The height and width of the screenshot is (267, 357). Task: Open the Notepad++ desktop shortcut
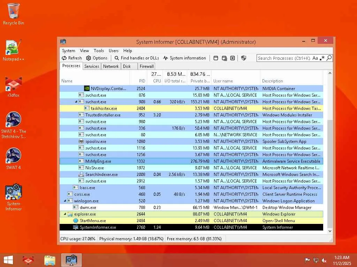pyautogui.click(x=14, y=50)
